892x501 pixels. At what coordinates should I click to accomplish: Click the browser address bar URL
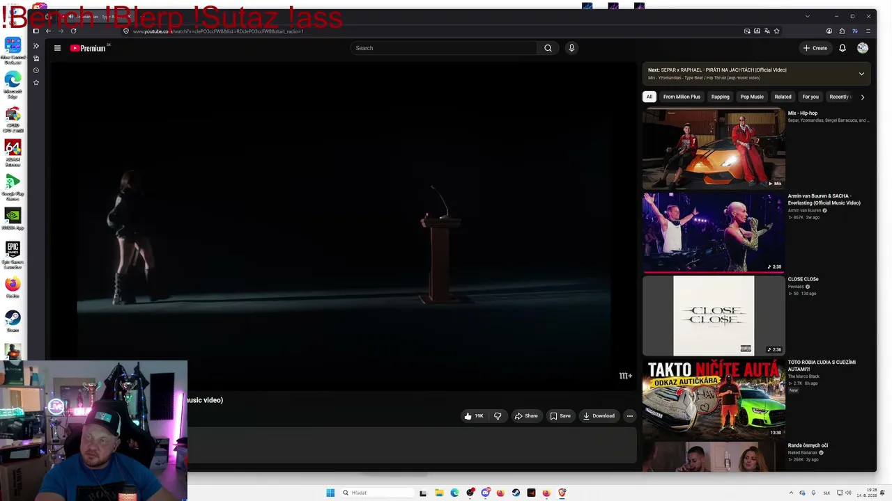[x=218, y=31]
